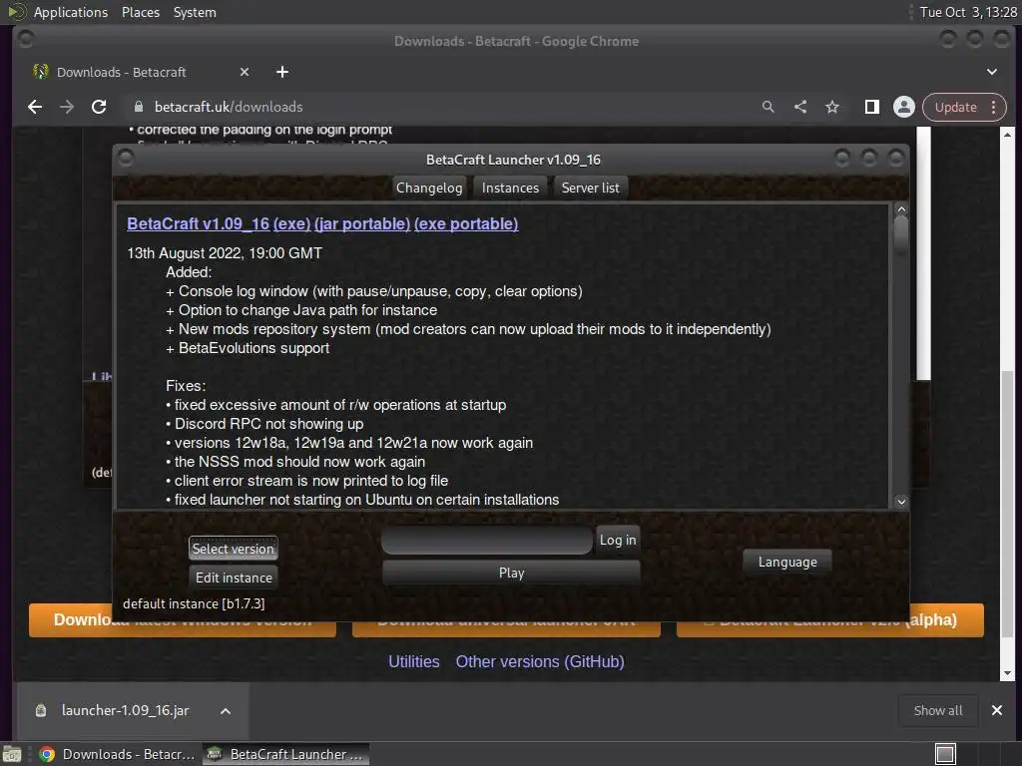Click the launcher-1.09_16.jar file name
1022x766 pixels.
pyautogui.click(x=125, y=710)
